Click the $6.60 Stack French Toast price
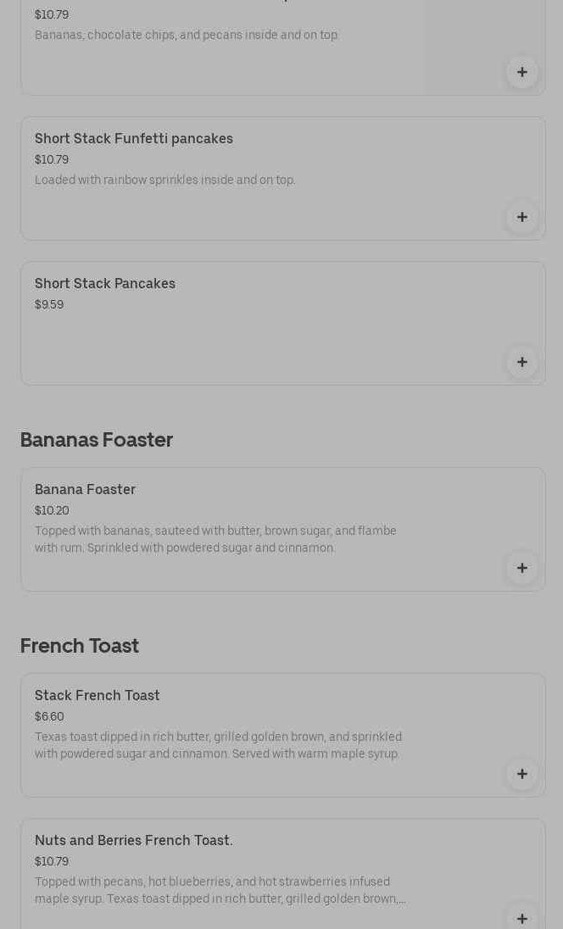 [x=49, y=717]
